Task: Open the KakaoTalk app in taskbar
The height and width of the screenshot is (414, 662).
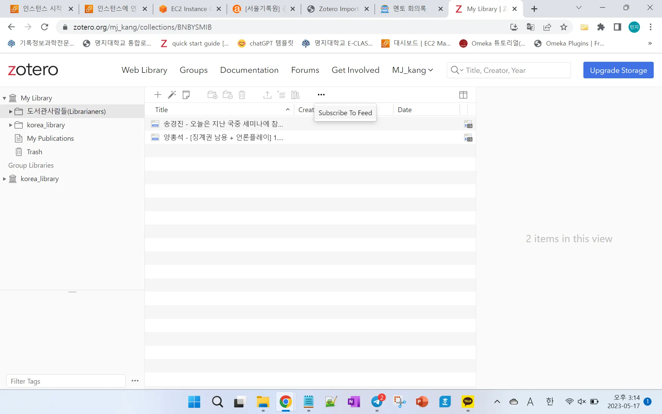Action: tap(468, 402)
